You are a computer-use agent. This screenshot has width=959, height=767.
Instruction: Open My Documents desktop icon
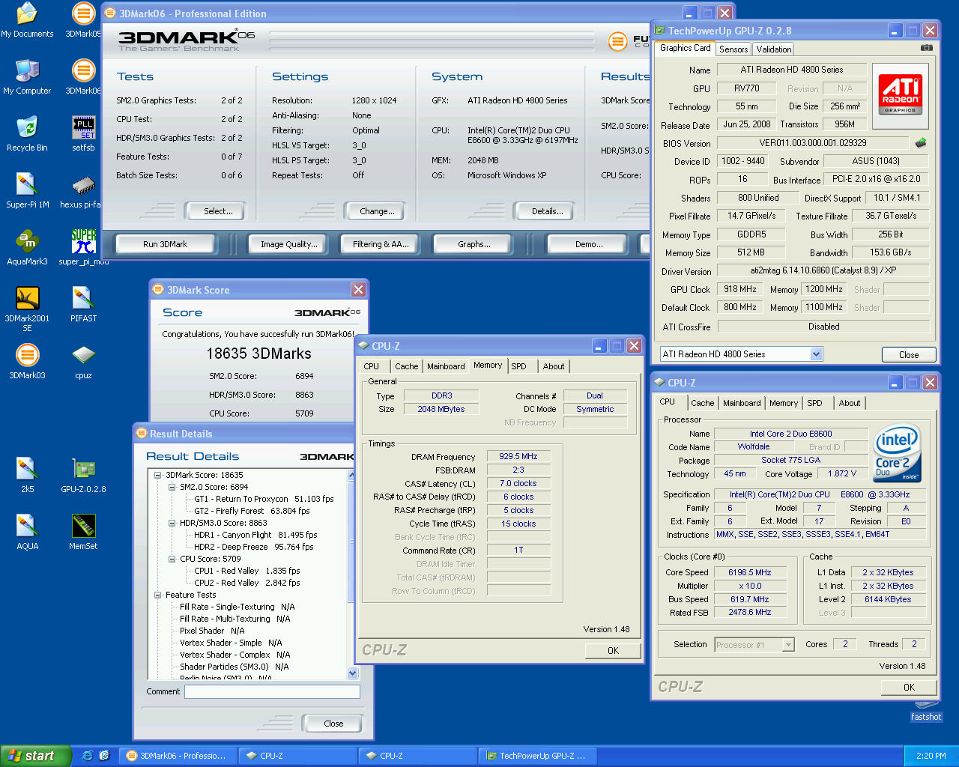(27, 20)
